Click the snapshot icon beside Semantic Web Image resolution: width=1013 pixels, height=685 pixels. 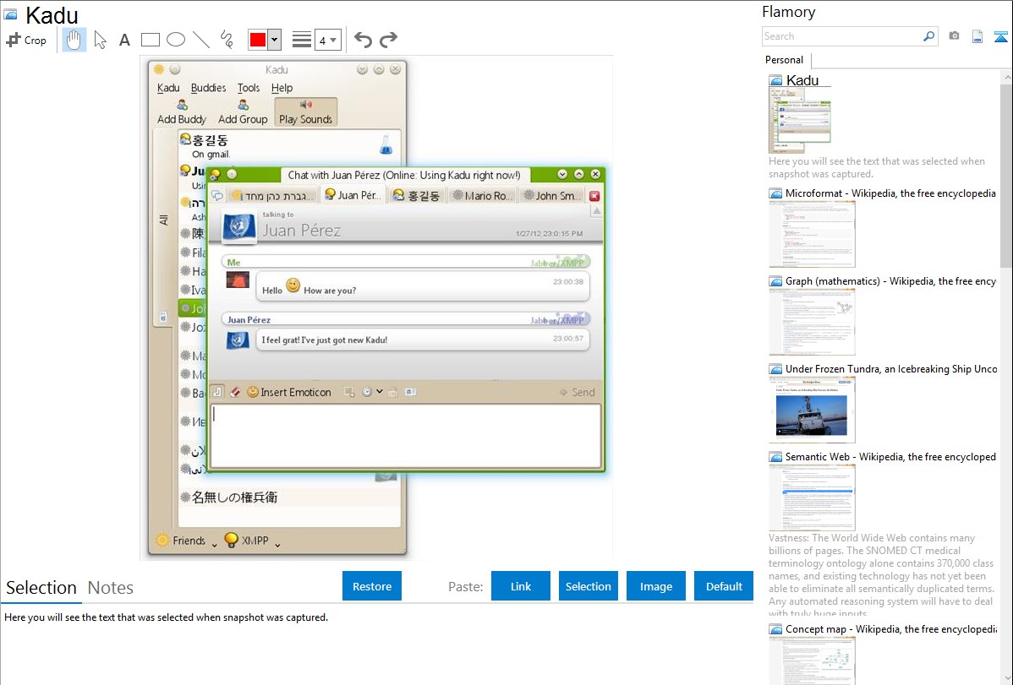tap(775, 457)
